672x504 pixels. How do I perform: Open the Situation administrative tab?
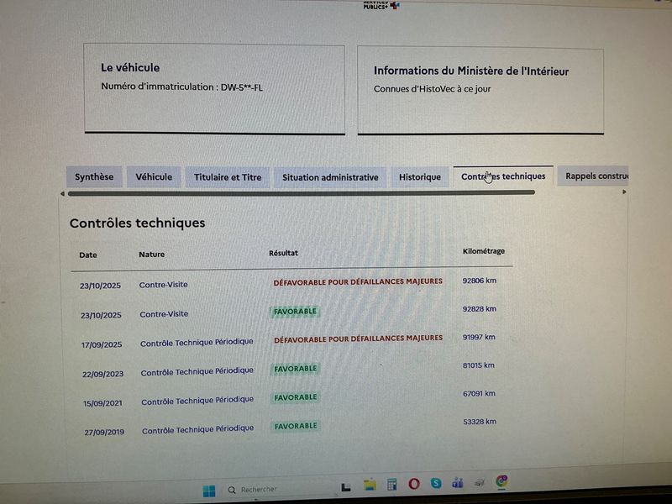coord(330,177)
